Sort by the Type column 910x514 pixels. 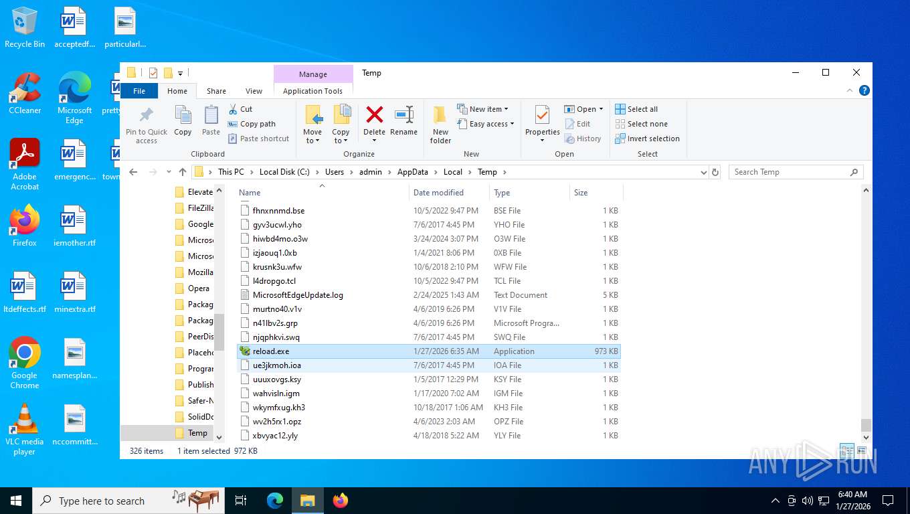529,192
